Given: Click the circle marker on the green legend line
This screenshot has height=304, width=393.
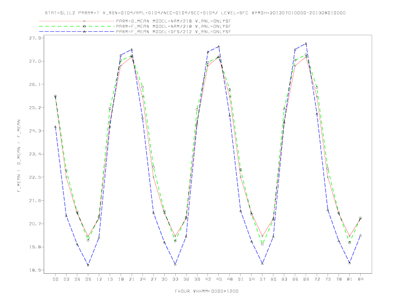Looking at the screenshot, I should tap(84, 26).
